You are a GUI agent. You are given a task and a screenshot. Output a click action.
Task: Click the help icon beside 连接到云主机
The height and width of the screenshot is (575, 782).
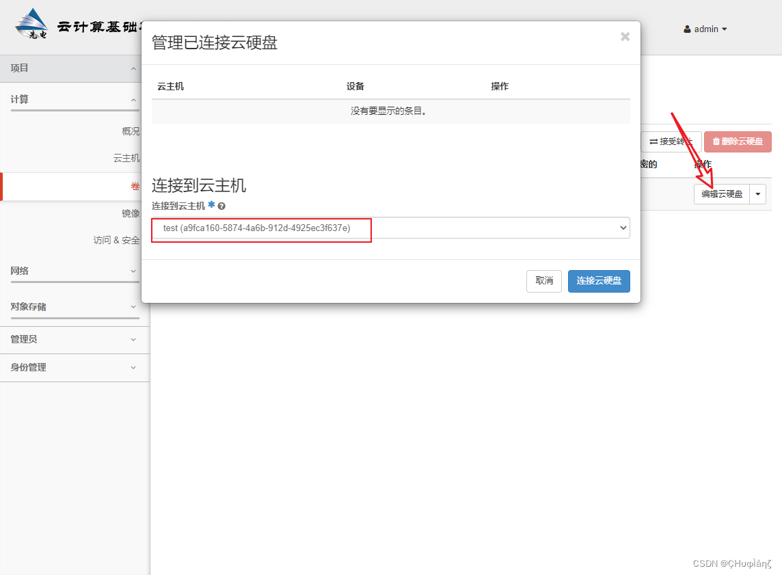pos(221,206)
